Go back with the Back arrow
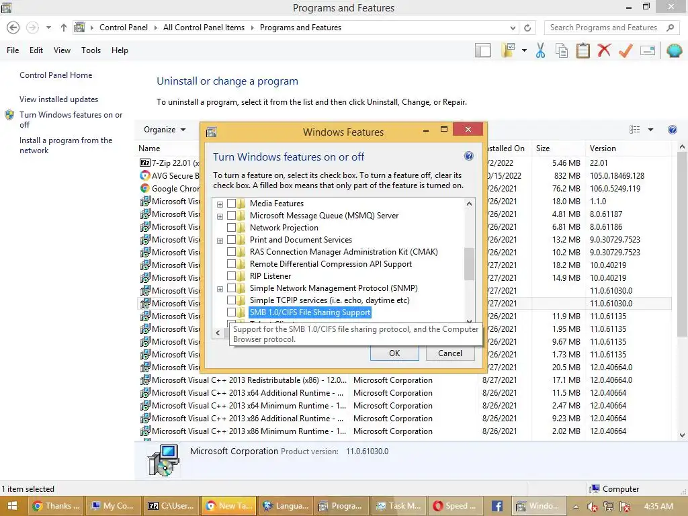The height and width of the screenshot is (516, 688). pos(13,28)
